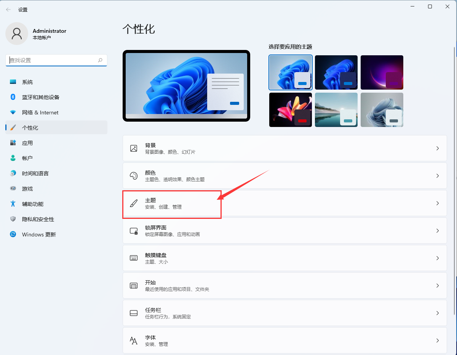Click the desktop theme preview image
The height and width of the screenshot is (355, 457).
click(186, 86)
